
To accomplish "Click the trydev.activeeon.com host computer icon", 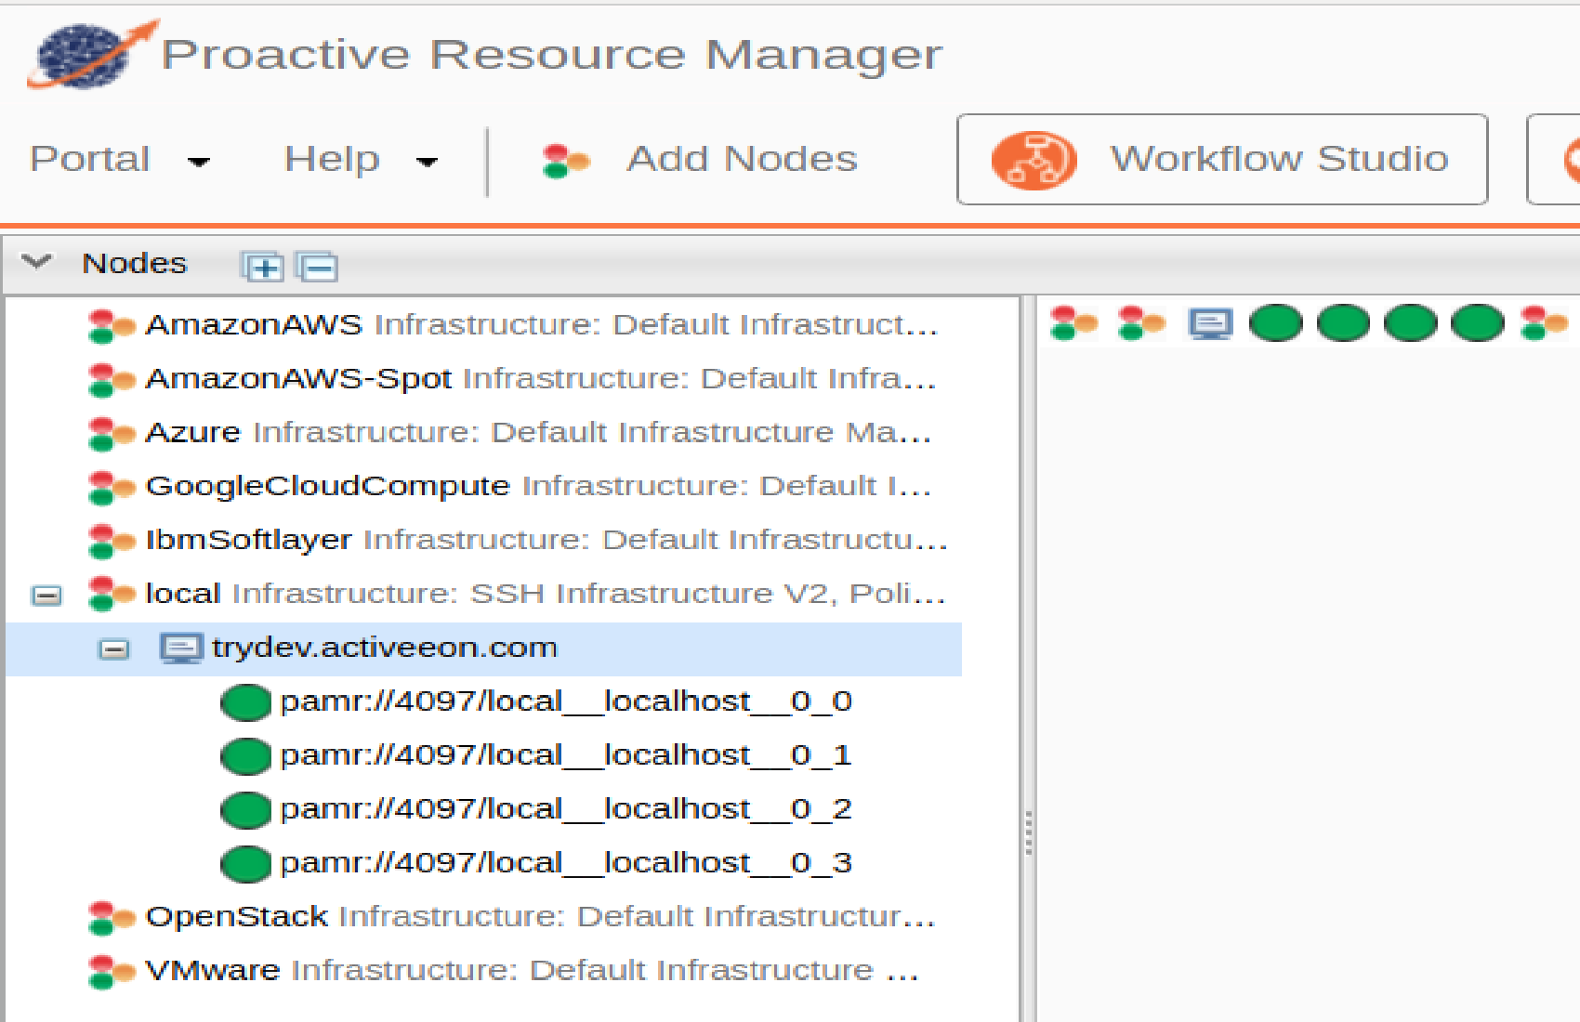I will pyautogui.click(x=181, y=649).
